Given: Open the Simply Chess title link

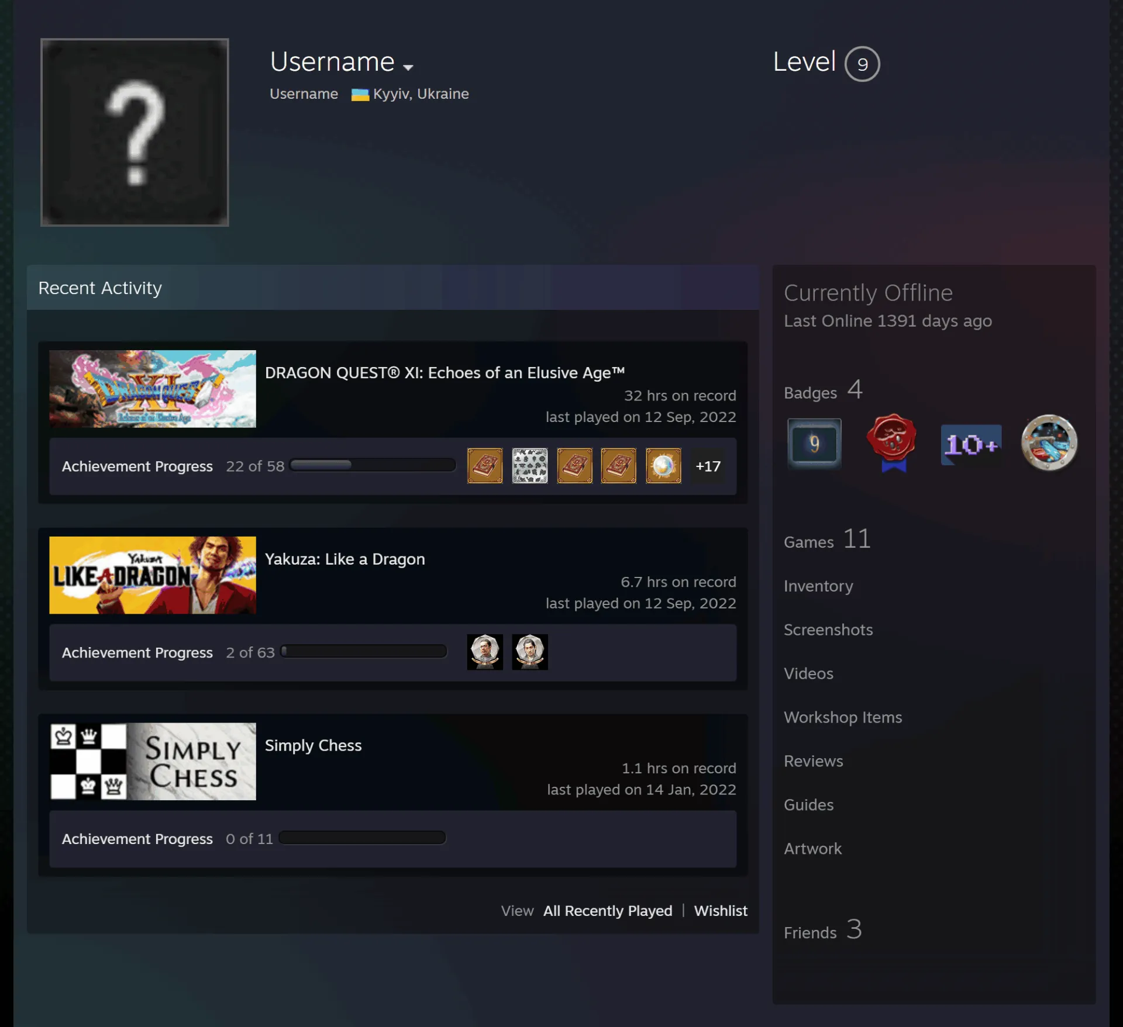Looking at the screenshot, I should click(314, 745).
